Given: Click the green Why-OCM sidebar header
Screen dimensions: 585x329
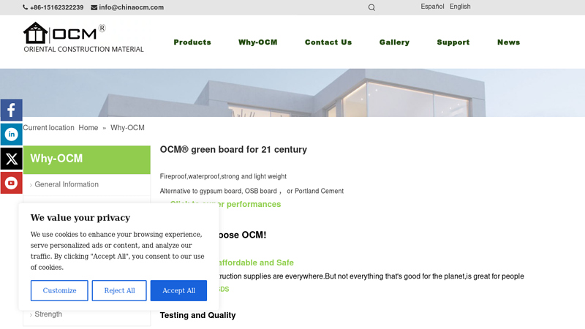Looking at the screenshot, I should coord(86,159).
